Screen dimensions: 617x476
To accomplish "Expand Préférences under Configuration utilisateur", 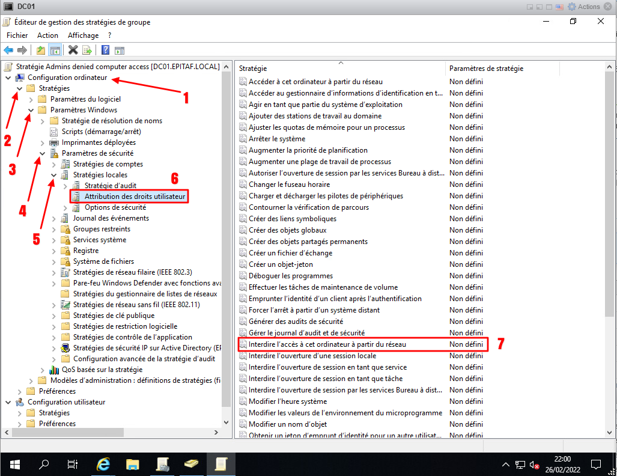I will click(x=20, y=424).
